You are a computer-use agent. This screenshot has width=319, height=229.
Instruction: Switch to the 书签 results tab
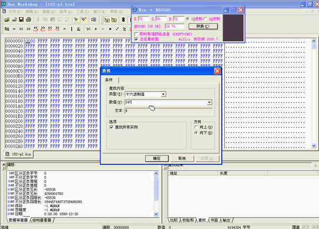coord(214,220)
